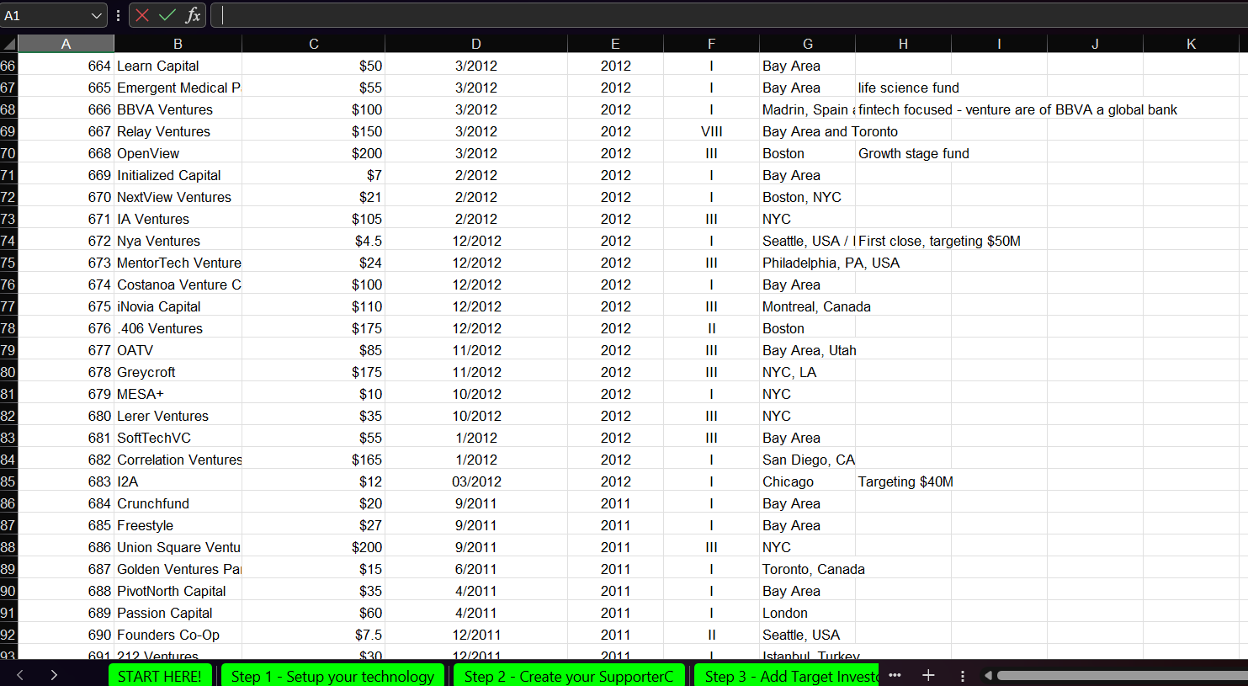Click the cell 'NextView Ventures'
The image size is (1248, 686).
(x=178, y=197)
